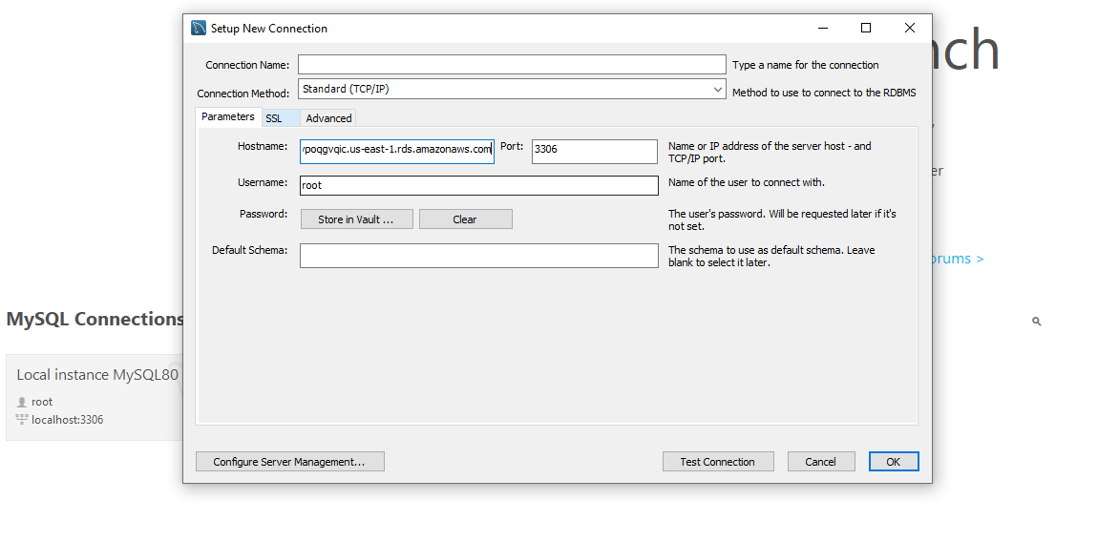Click the 'Type a name for the connection' hint
Viewport: 1119px width, 542px height.
click(x=806, y=65)
